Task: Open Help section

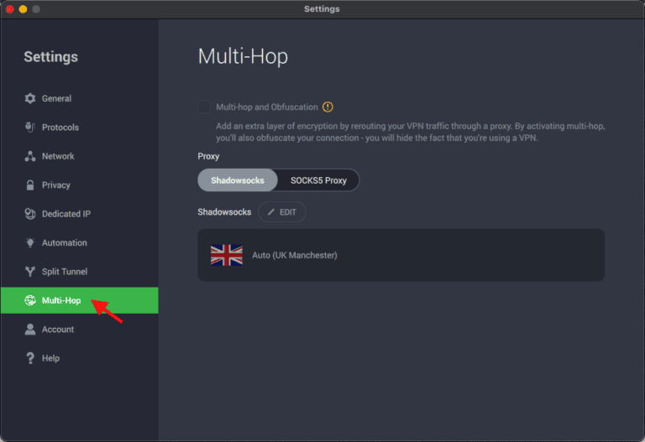Action: (x=79, y=358)
